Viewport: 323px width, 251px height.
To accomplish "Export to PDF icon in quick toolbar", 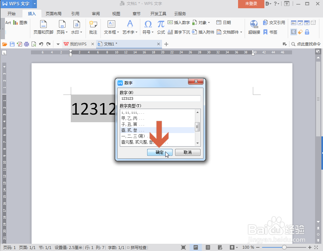I will pos(19,44).
